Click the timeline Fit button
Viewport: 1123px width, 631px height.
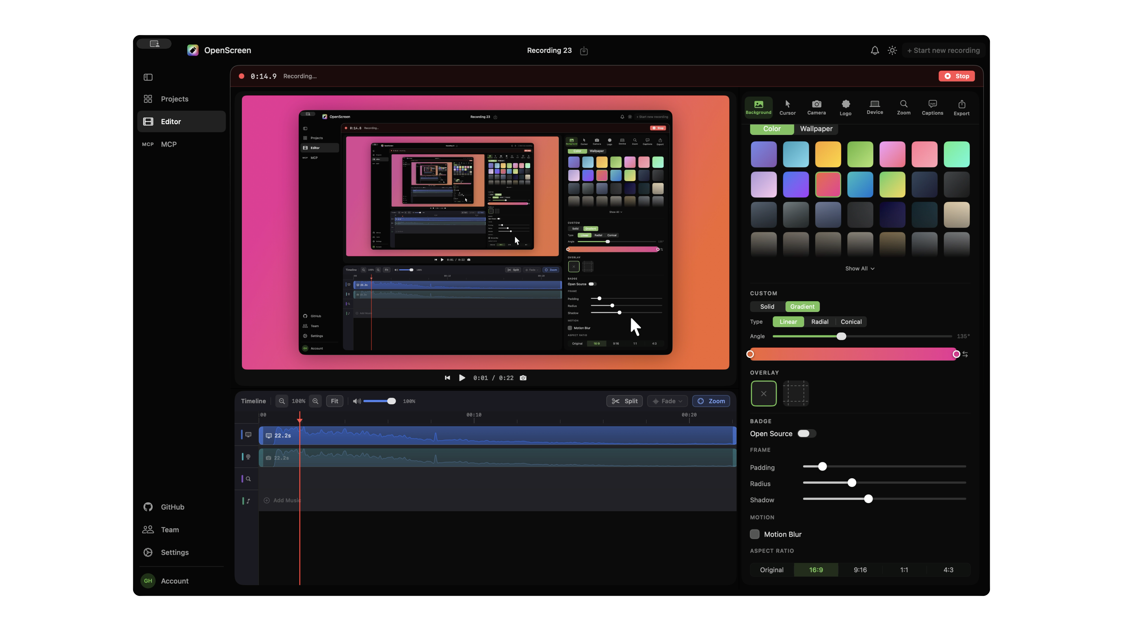tap(334, 401)
